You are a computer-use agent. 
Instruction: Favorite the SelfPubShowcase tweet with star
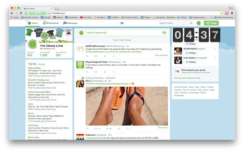tap(105, 56)
